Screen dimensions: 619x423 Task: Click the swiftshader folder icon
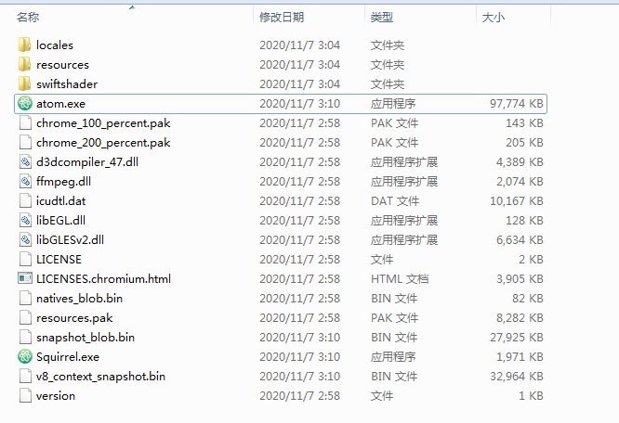[24, 83]
